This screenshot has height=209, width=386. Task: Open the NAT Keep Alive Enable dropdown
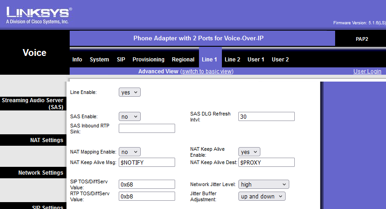[x=249, y=152]
